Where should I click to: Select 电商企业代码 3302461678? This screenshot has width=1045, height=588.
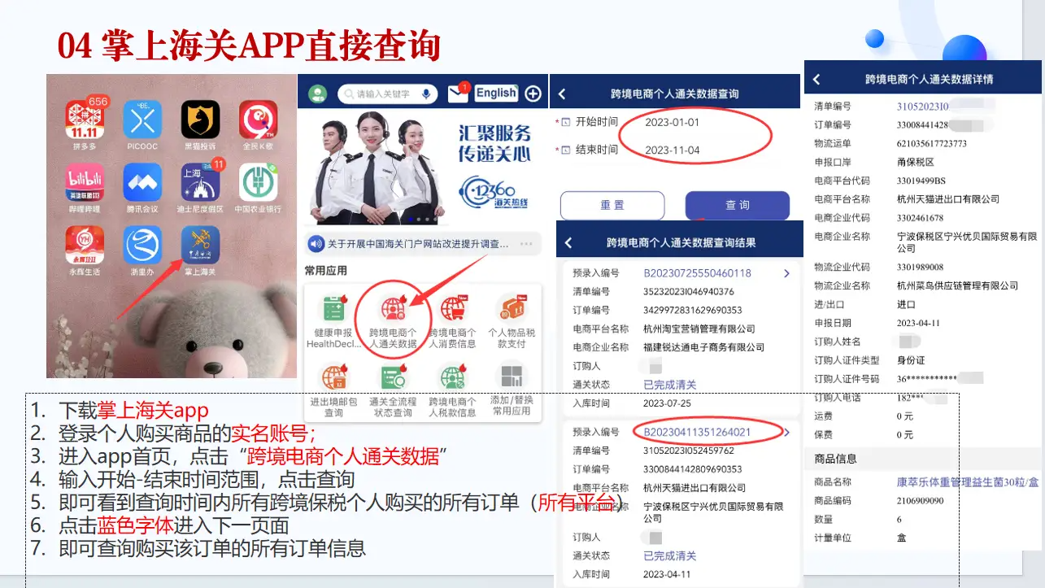[920, 218]
